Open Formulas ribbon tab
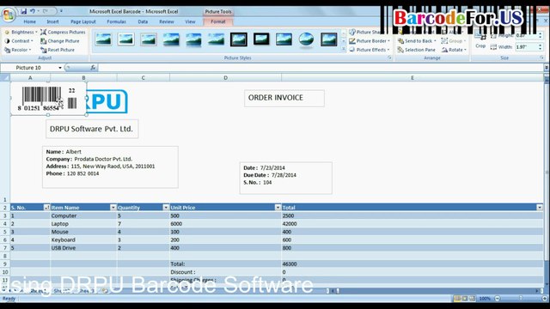This screenshot has height=309, width=550. [116, 21]
